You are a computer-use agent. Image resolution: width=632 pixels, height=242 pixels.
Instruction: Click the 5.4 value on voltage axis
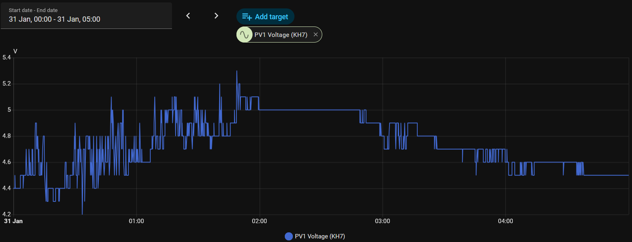[6, 57]
